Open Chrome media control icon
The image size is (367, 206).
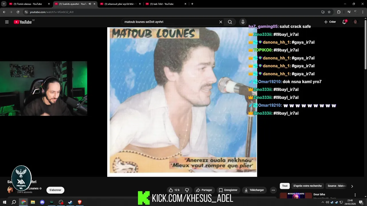(349, 12)
